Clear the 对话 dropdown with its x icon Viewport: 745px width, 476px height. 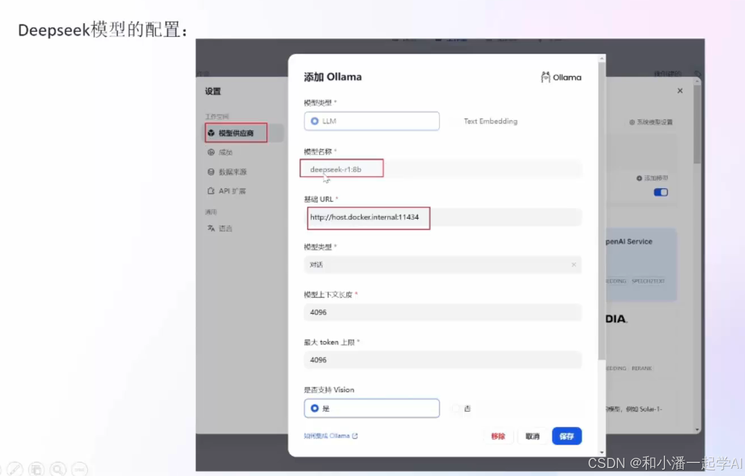tap(574, 265)
